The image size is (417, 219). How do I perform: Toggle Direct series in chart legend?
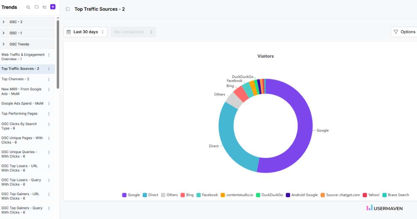click(x=150, y=195)
